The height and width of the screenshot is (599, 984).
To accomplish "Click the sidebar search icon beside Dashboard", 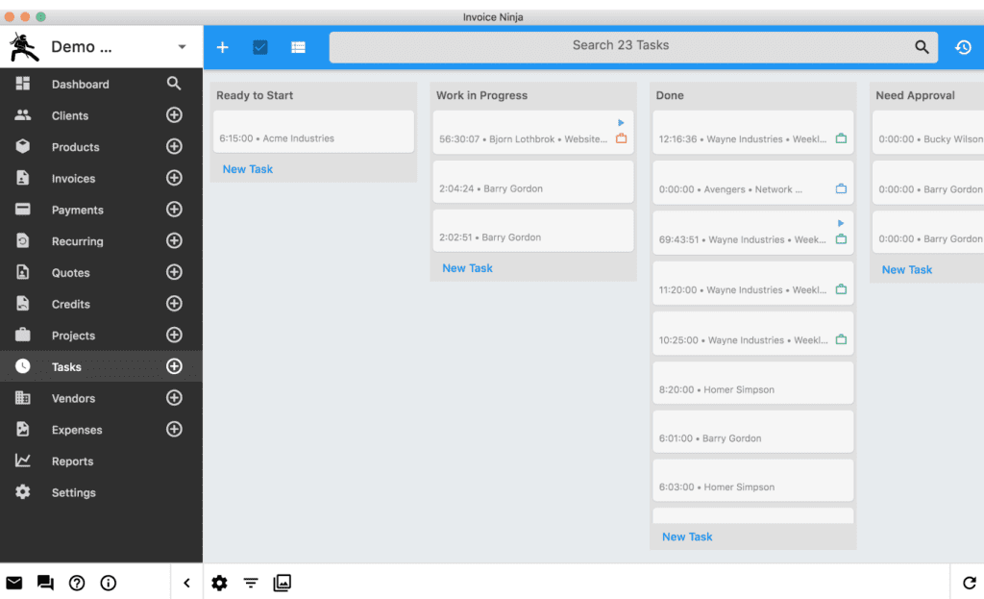I will pyautogui.click(x=174, y=84).
